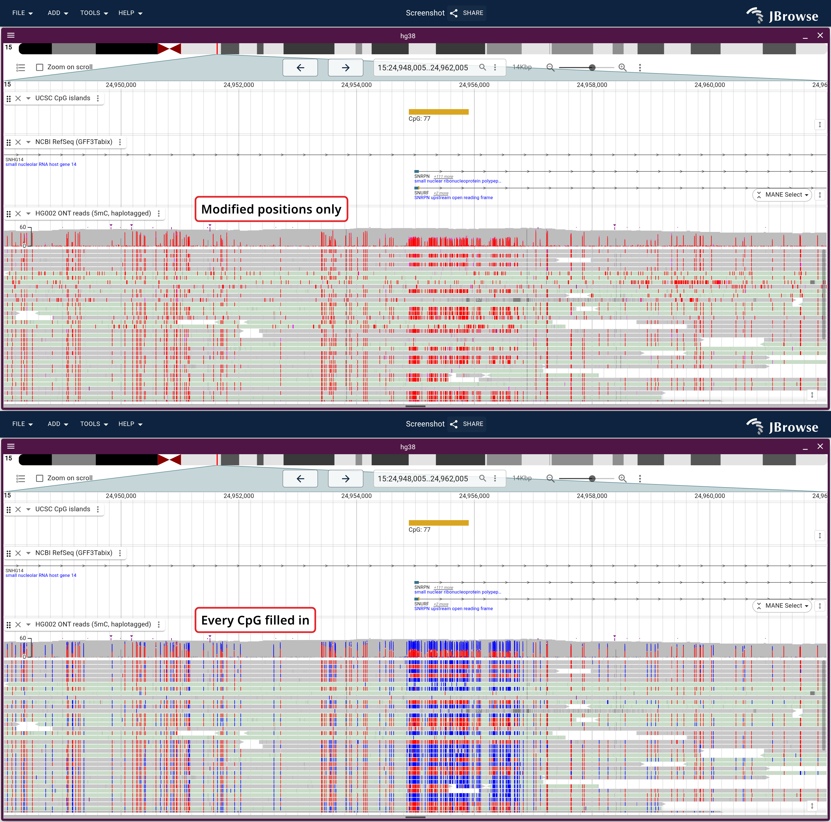
Task: Open track selector icon in top view
Action: pyautogui.click(x=21, y=68)
